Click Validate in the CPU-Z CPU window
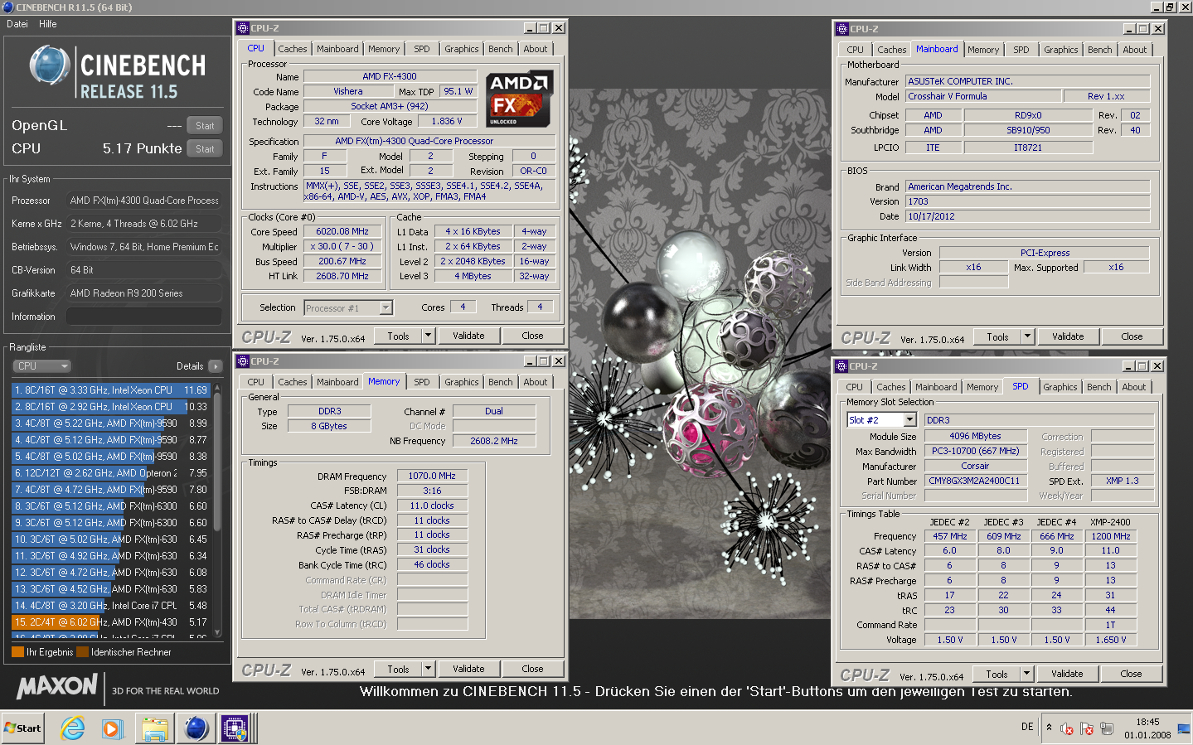Viewport: 1193px width, 745px height. click(x=468, y=336)
